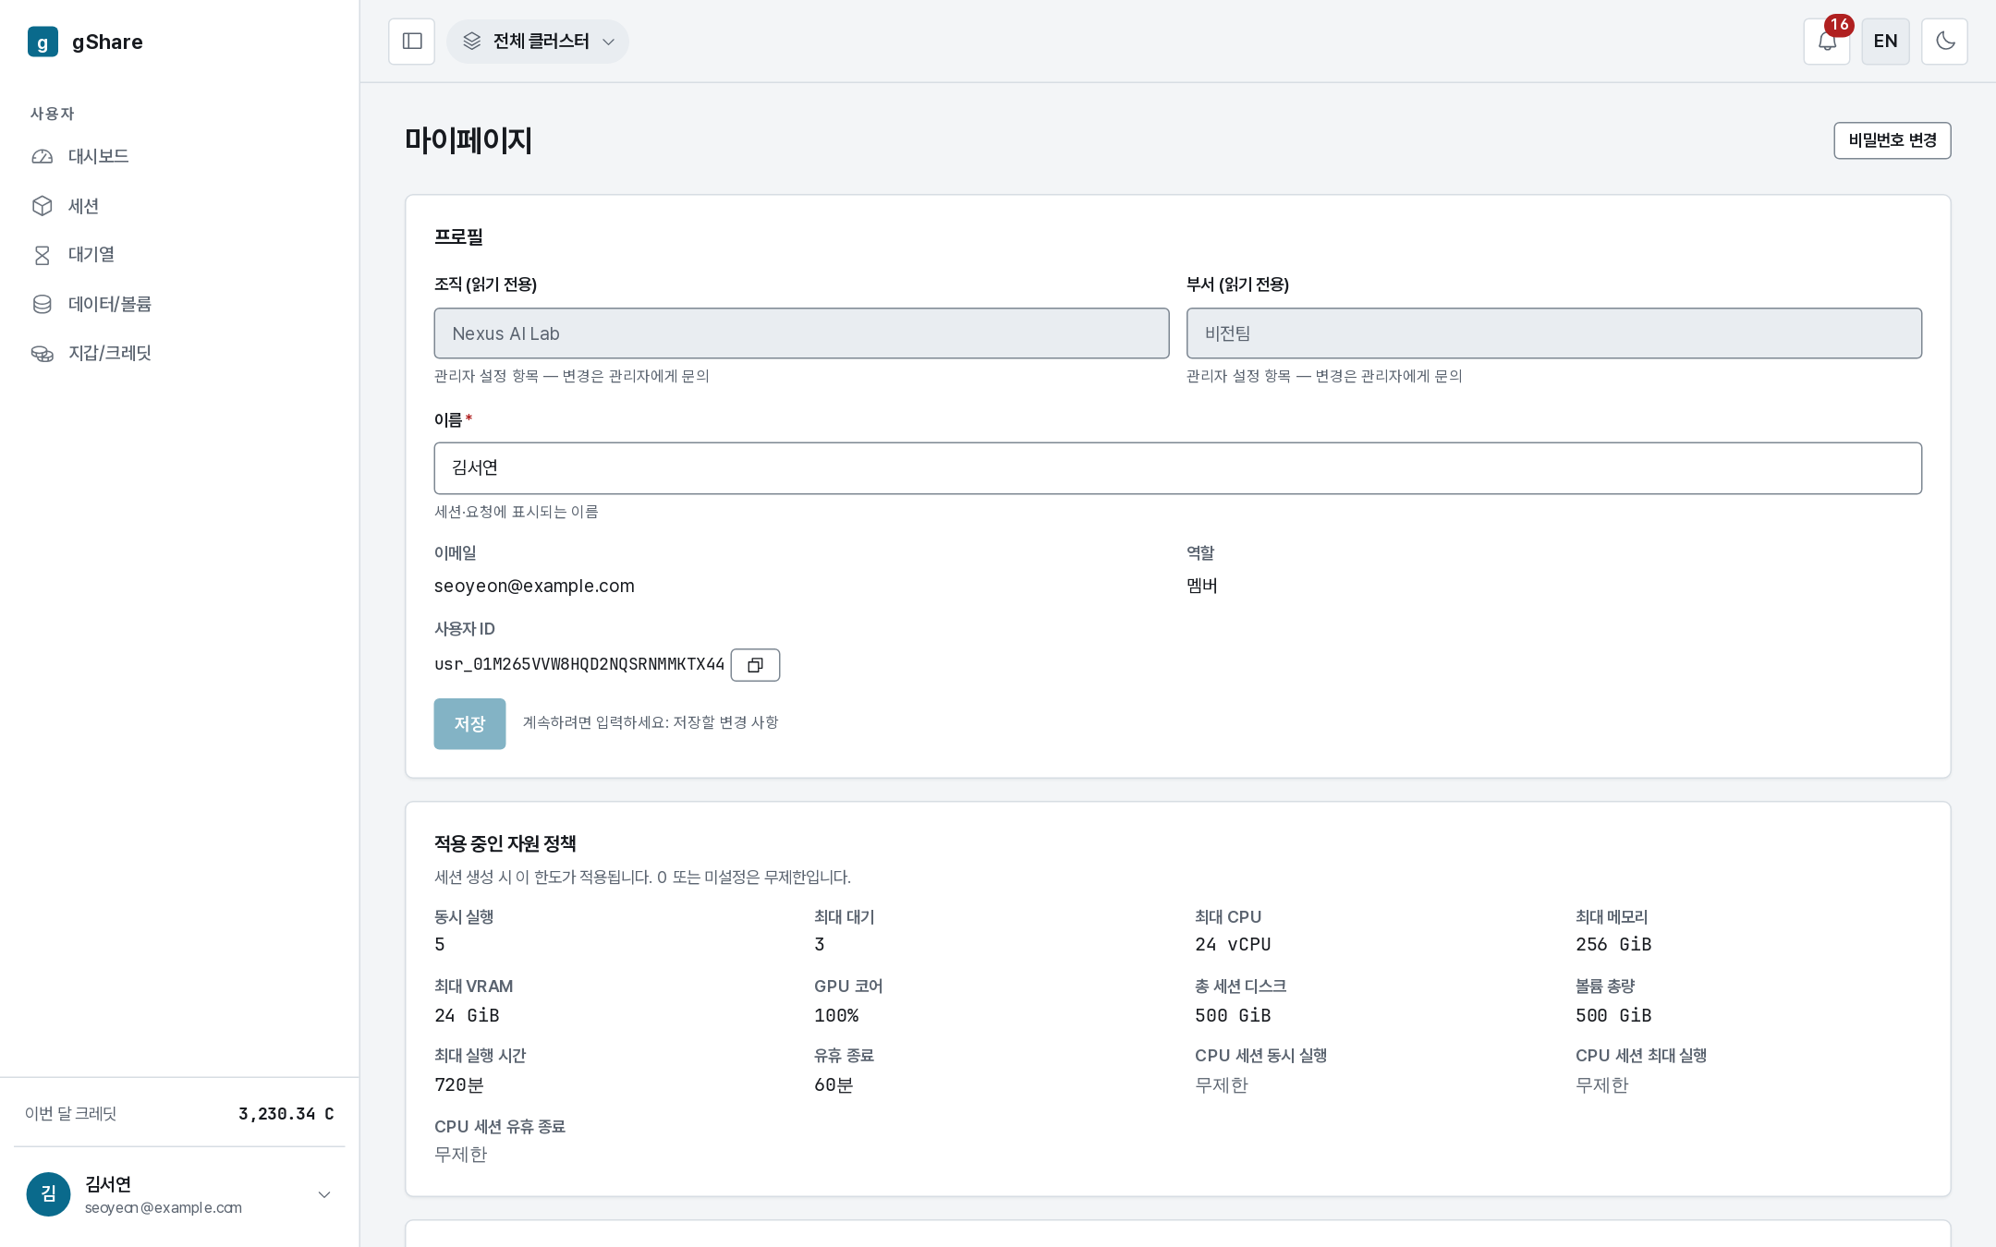Viewport: 1996px width, 1247px height.
Task: Click the 마이페이지 page heading
Action: [469, 140]
